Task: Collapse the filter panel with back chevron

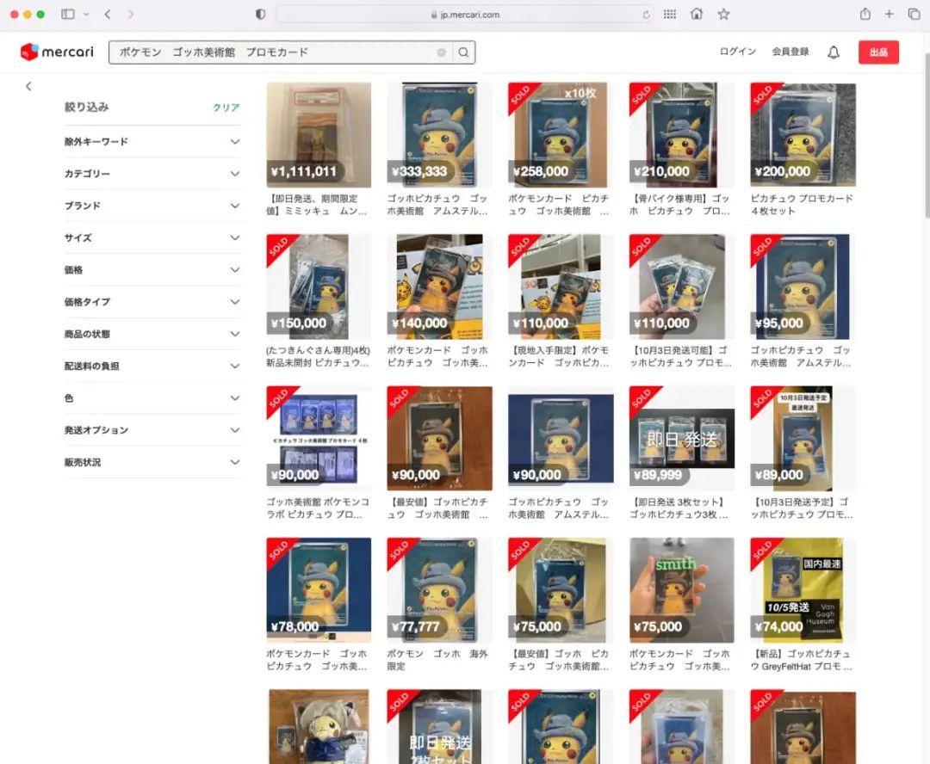Action: coord(28,86)
